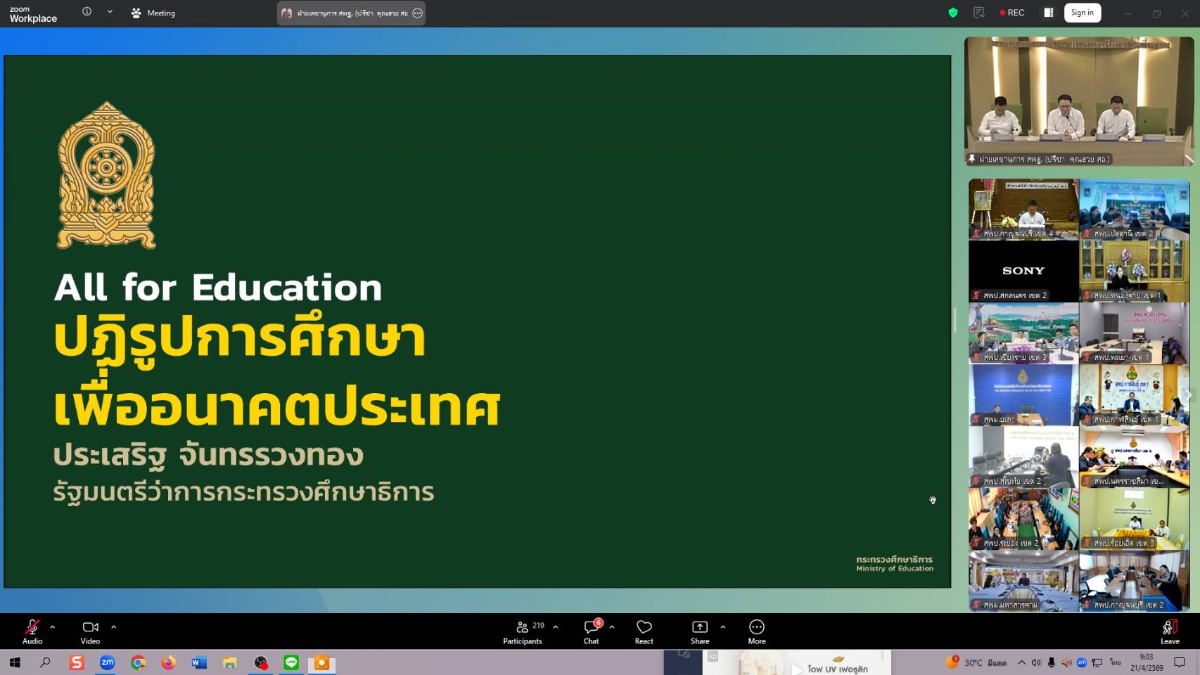
Task: Open the meeting info icon
Action: tap(87, 12)
